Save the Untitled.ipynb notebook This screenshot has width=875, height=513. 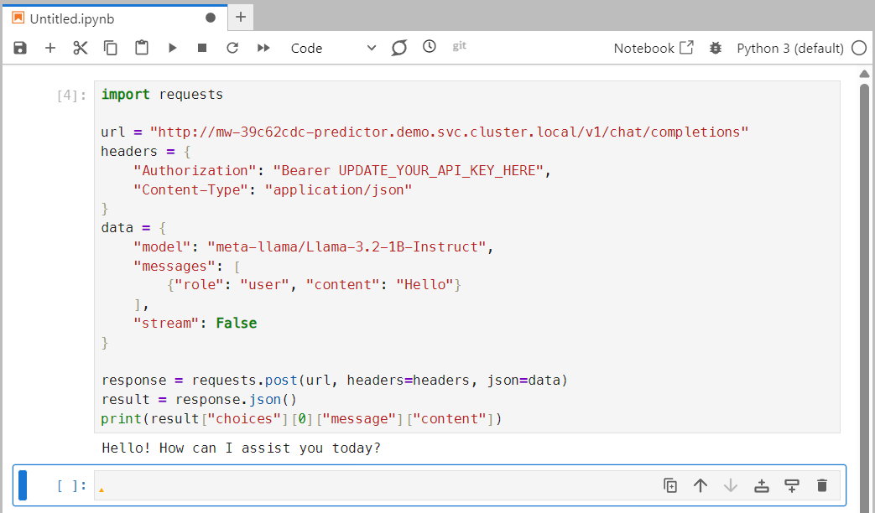coord(19,48)
